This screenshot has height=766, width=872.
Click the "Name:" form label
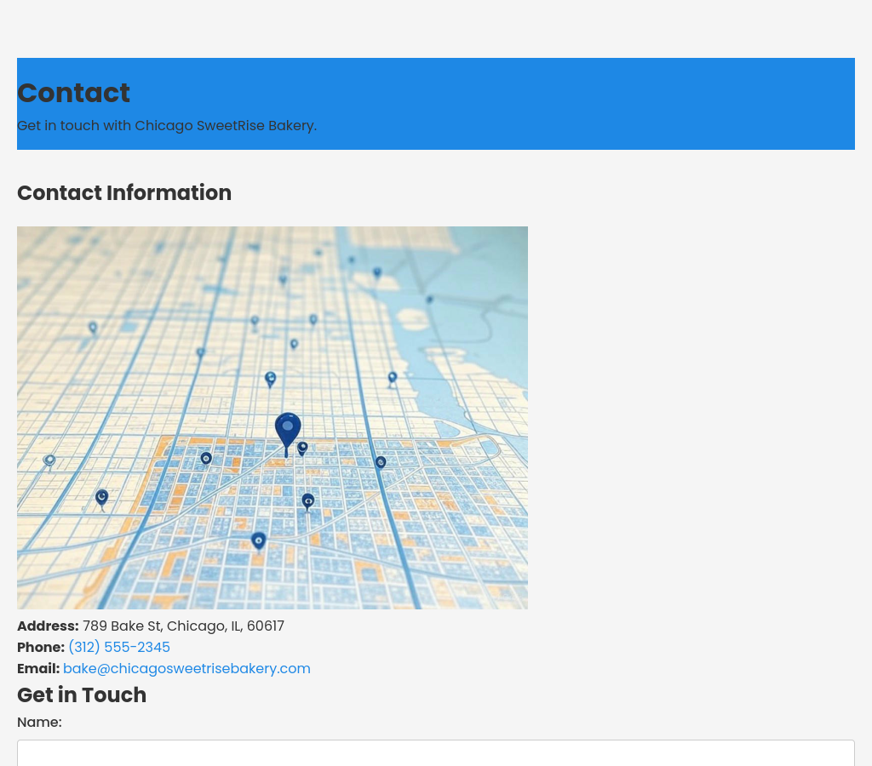39,723
